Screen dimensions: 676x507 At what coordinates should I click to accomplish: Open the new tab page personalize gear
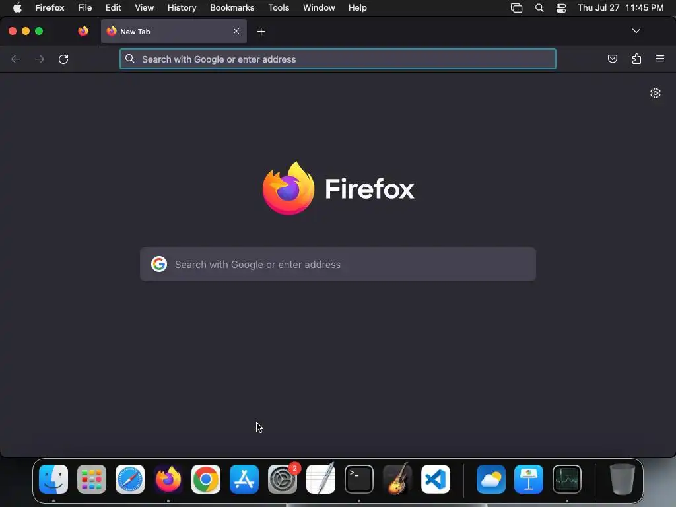pos(656,93)
